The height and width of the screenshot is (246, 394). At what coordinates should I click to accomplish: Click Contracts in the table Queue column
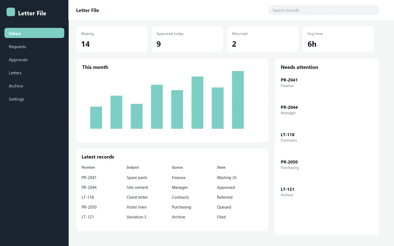(180, 197)
